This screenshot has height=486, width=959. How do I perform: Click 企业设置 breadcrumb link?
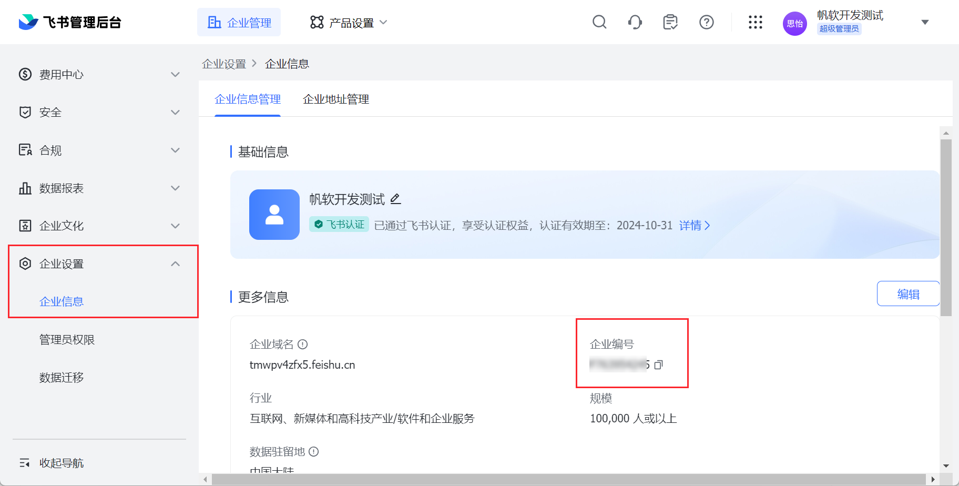click(x=224, y=64)
